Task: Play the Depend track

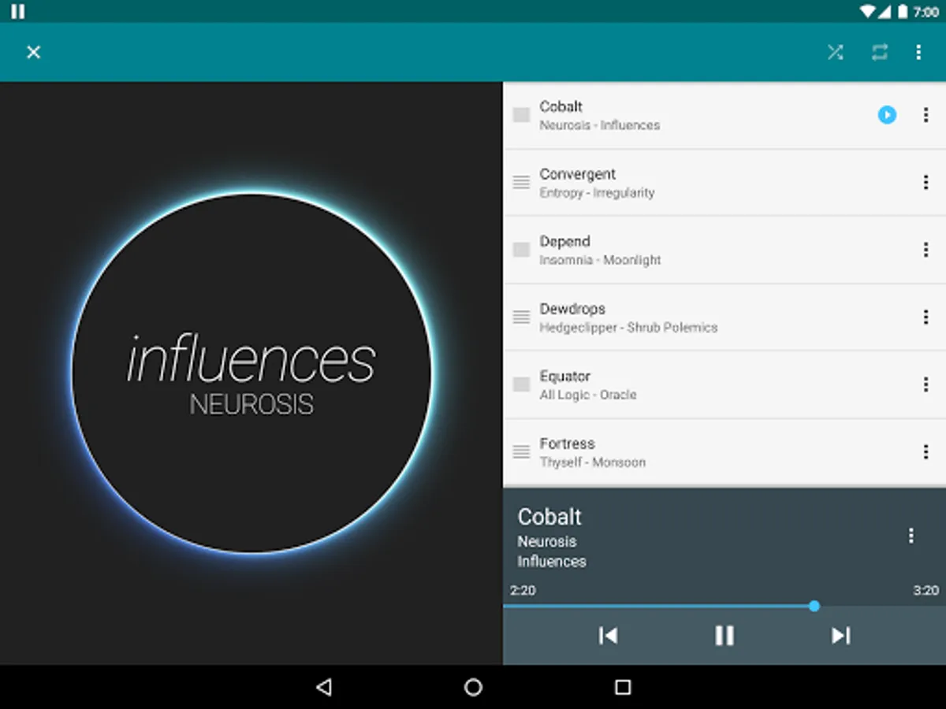Action: (724, 250)
